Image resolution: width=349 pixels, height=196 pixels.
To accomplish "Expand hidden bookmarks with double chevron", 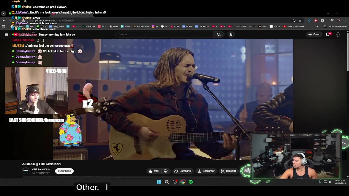I will click(x=317, y=26).
